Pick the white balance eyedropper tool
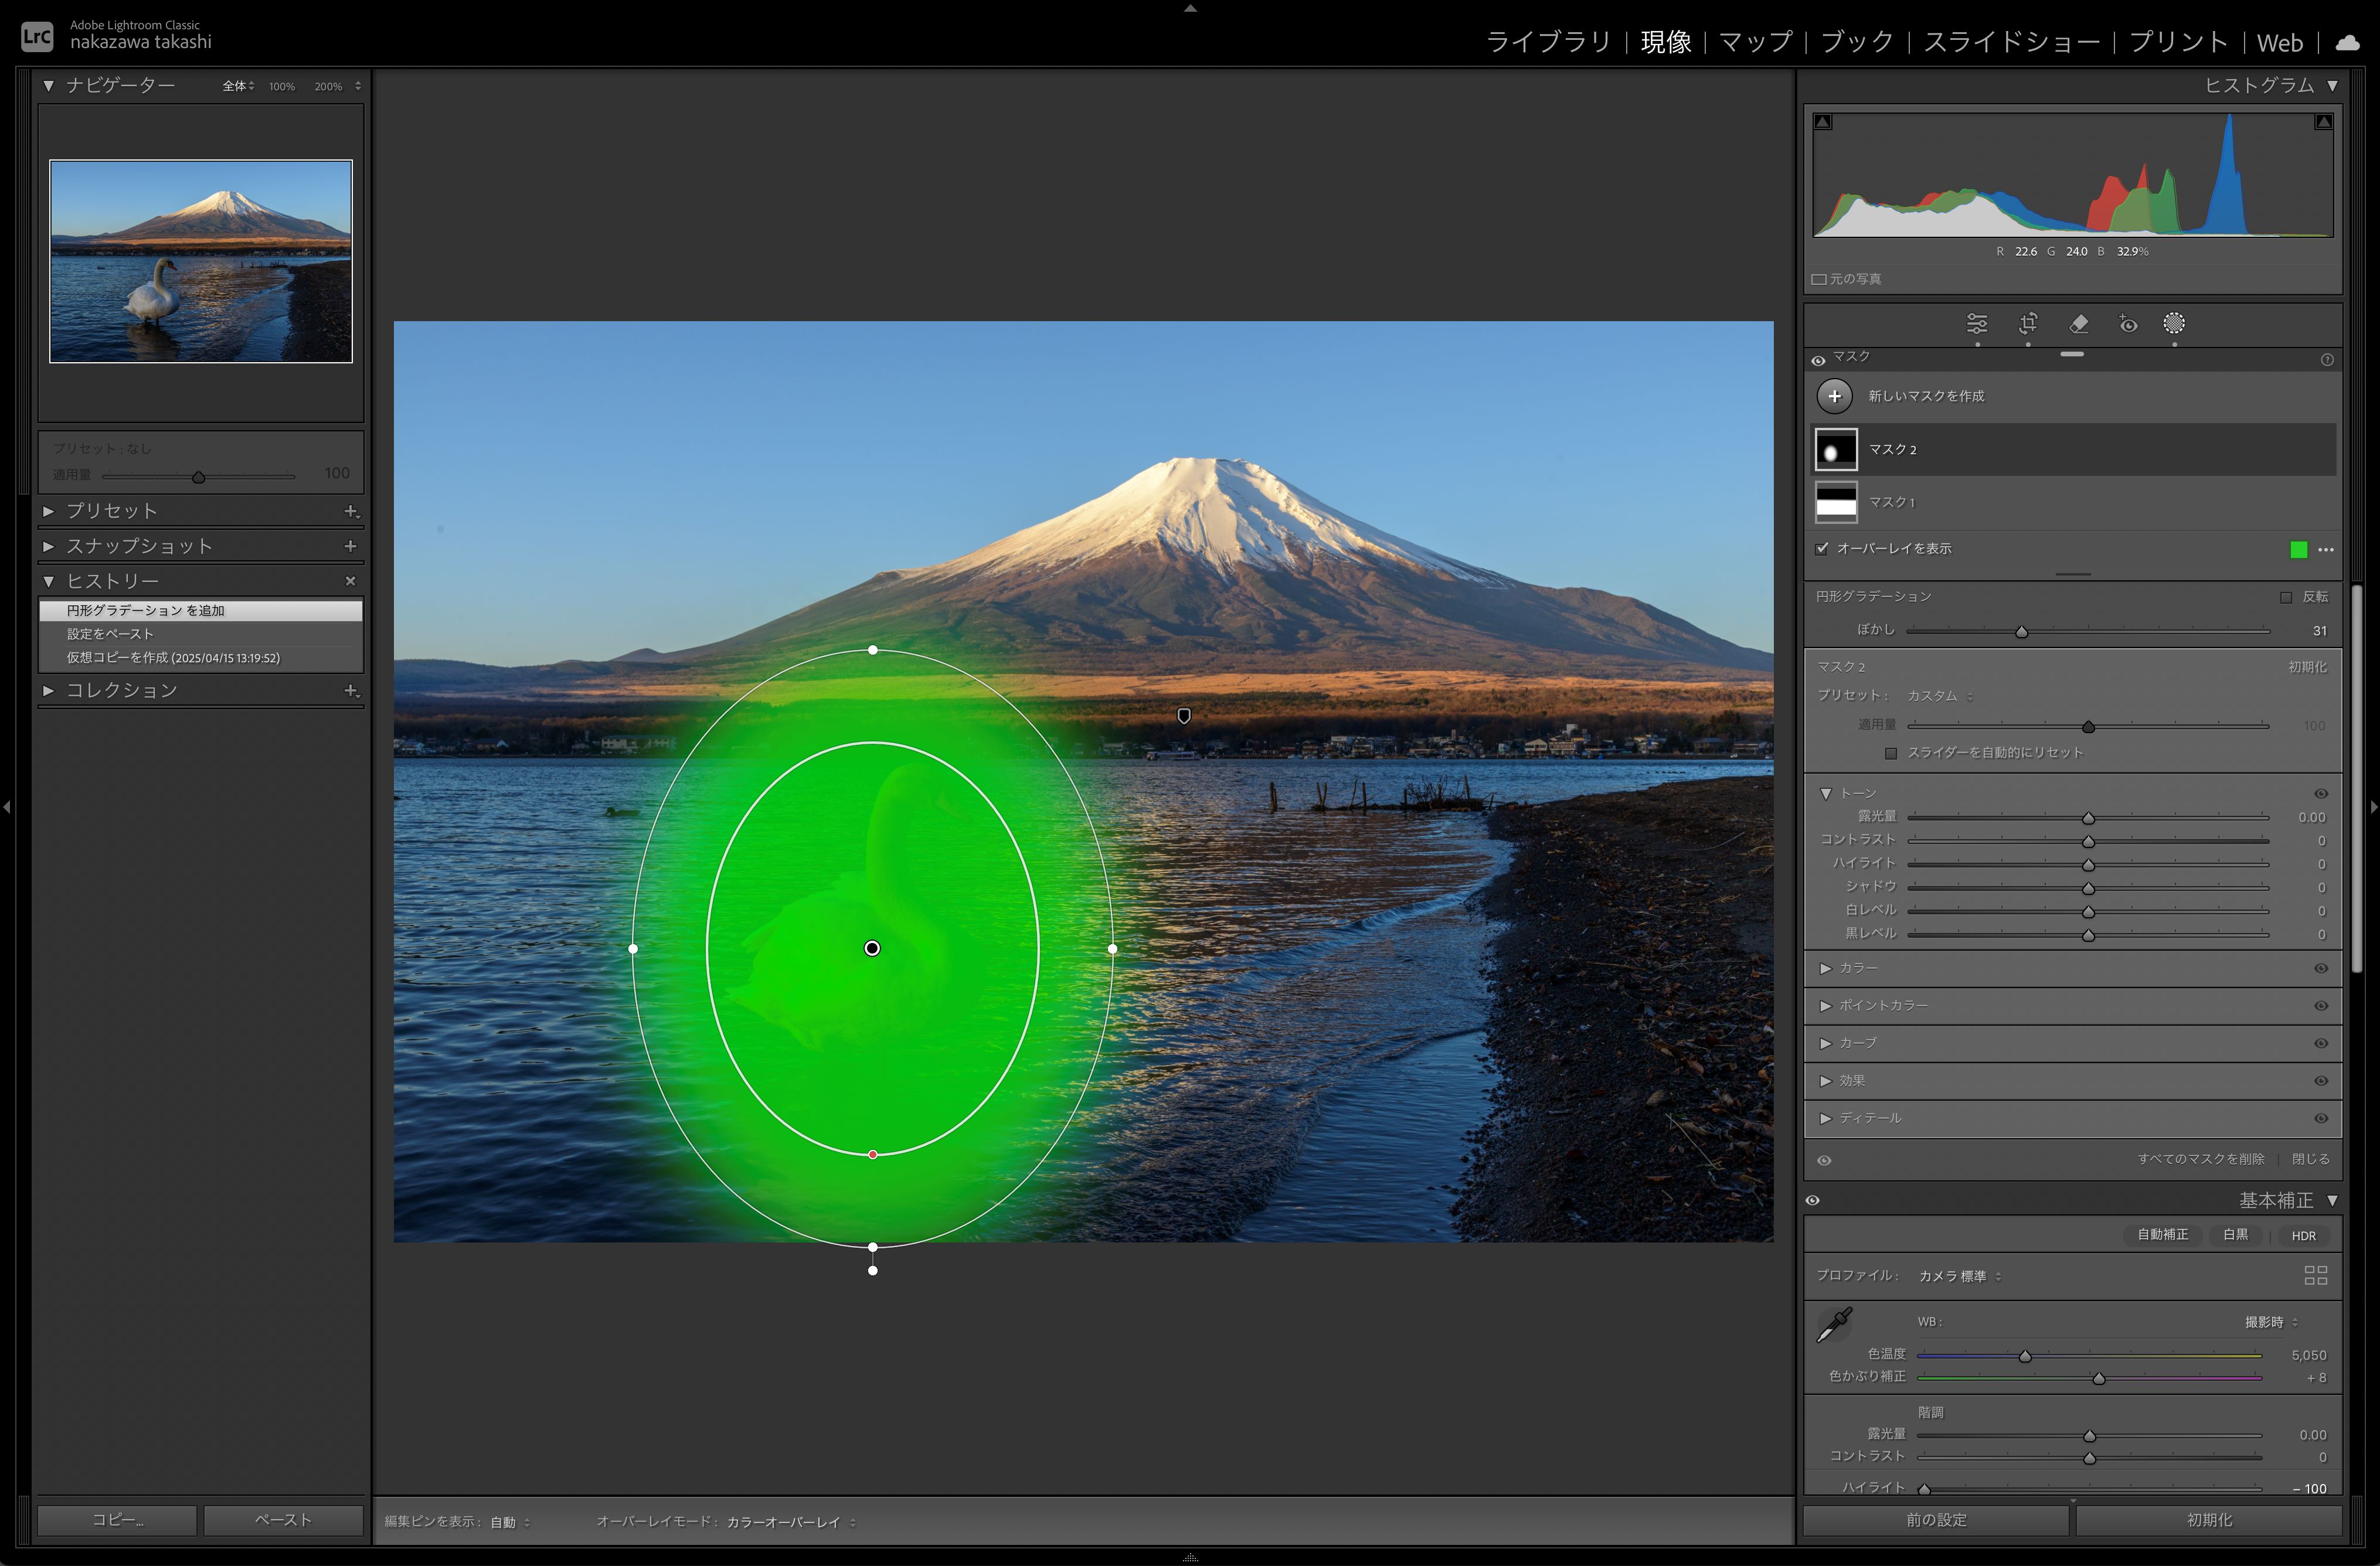This screenshot has width=2380, height=1566. (x=1834, y=1325)
